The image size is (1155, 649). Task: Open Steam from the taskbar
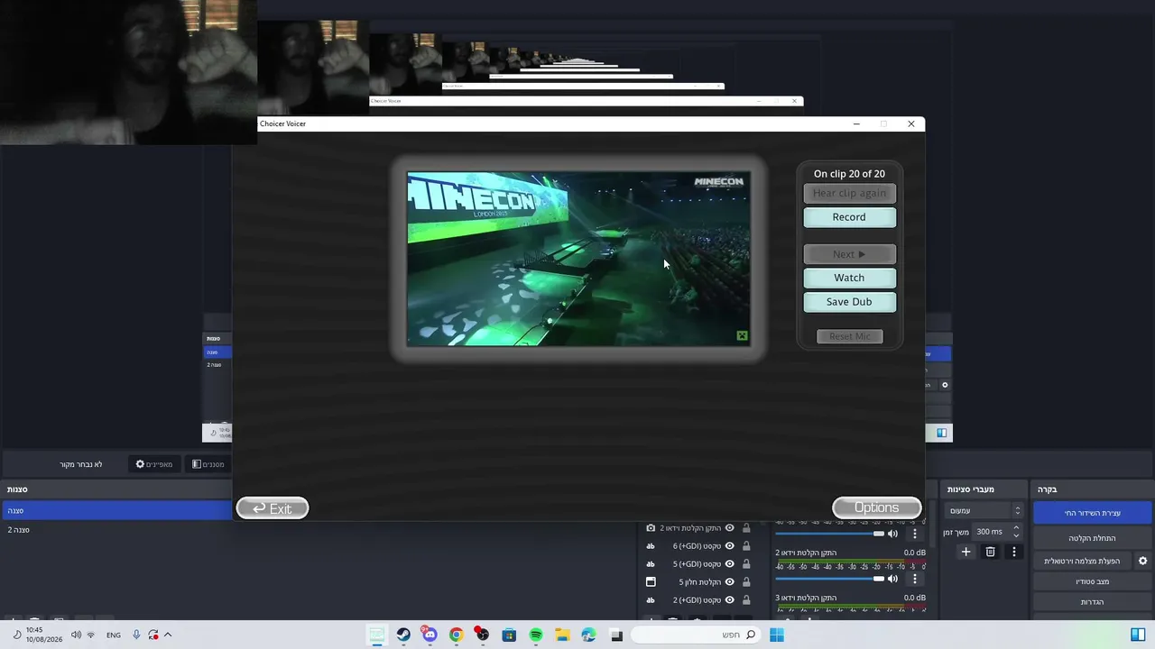[x=403, y=635]
